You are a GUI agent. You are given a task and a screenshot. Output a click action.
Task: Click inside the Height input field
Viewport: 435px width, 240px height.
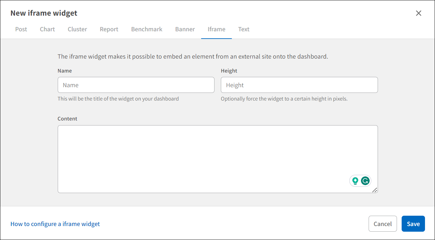pos(299,85)
